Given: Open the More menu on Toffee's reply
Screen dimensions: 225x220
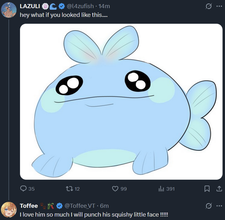Looking at the screenshot, I should coord(219,206).
